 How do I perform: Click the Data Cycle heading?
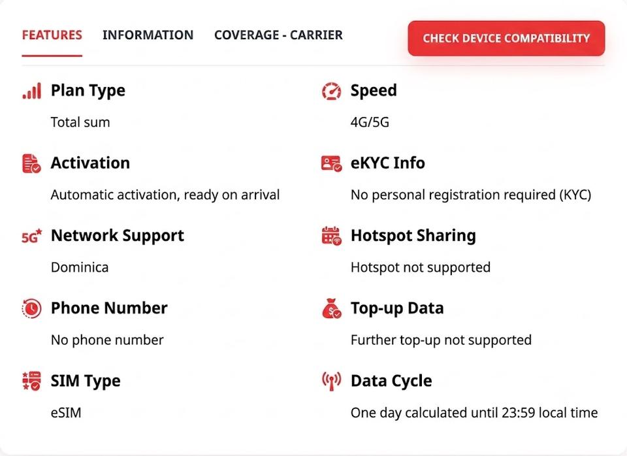391,381
